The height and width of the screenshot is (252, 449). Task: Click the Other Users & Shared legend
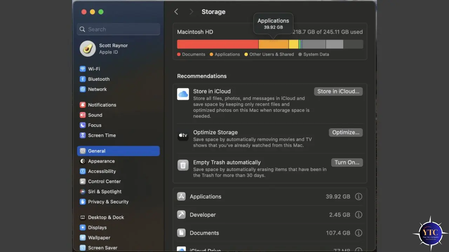point(272,54)
